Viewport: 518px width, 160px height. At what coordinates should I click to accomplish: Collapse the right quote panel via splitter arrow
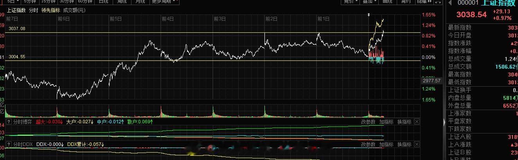click(x=444, y=122)
